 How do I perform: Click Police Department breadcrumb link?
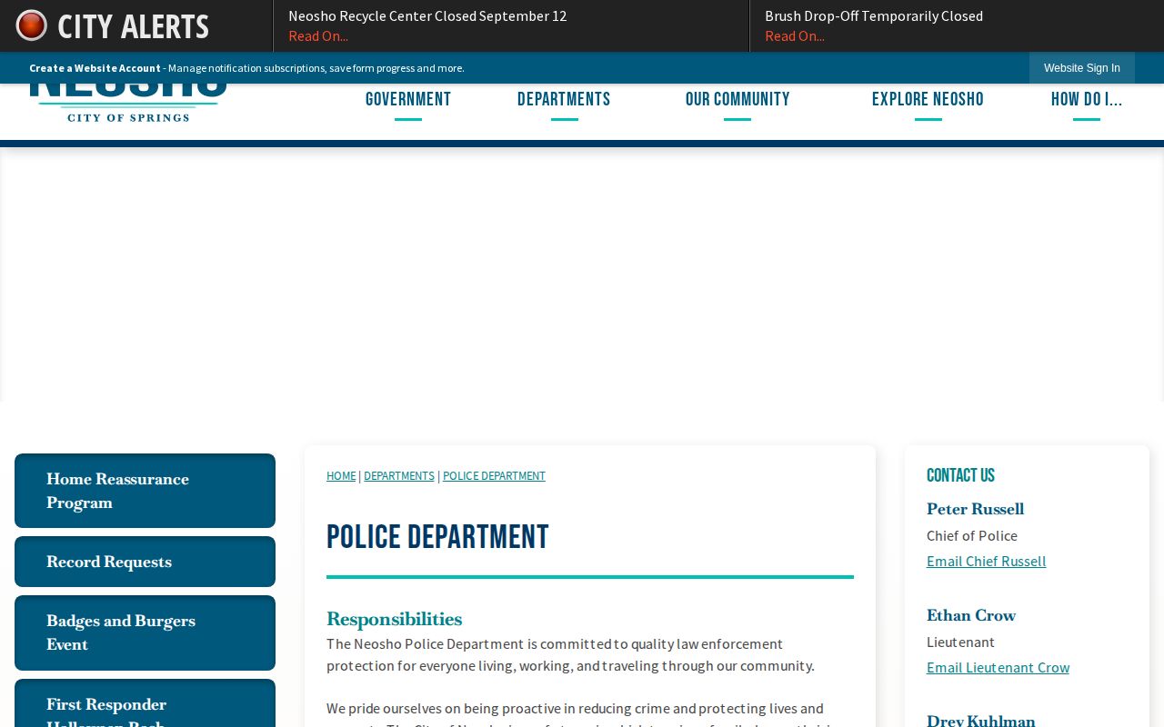[494, 476]
